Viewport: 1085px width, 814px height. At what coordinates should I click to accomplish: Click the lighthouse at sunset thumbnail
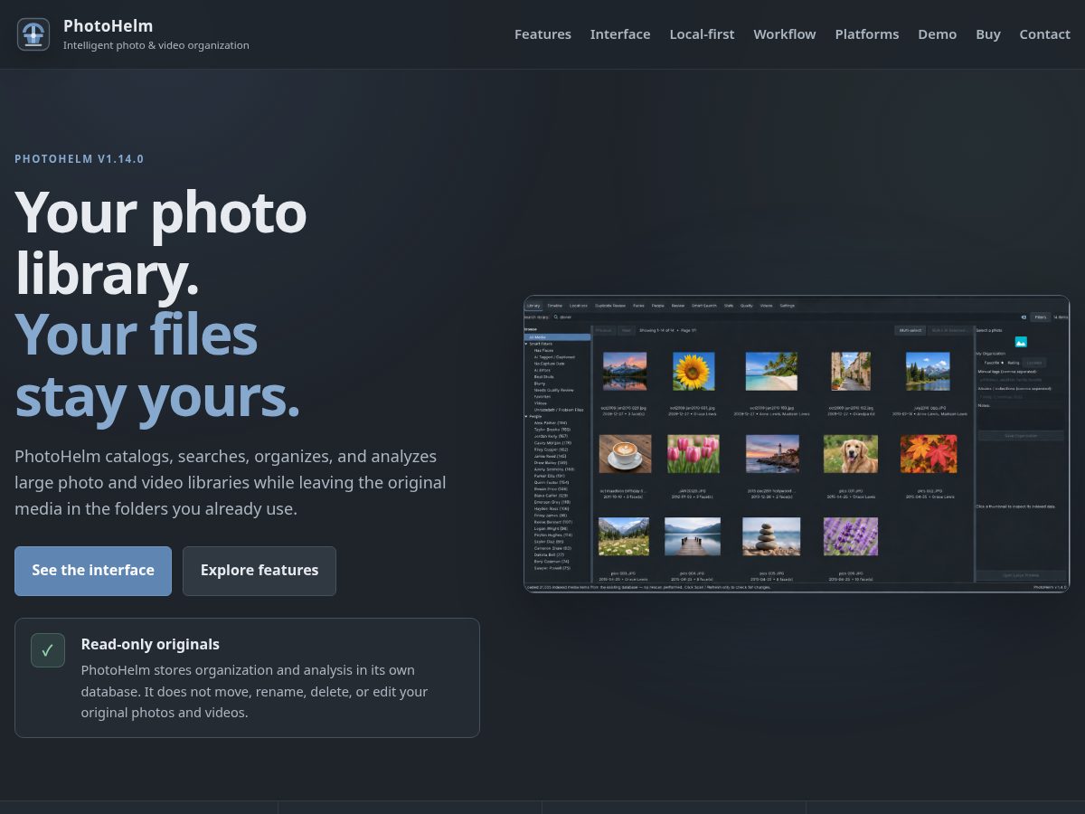[x=771, y=453]
